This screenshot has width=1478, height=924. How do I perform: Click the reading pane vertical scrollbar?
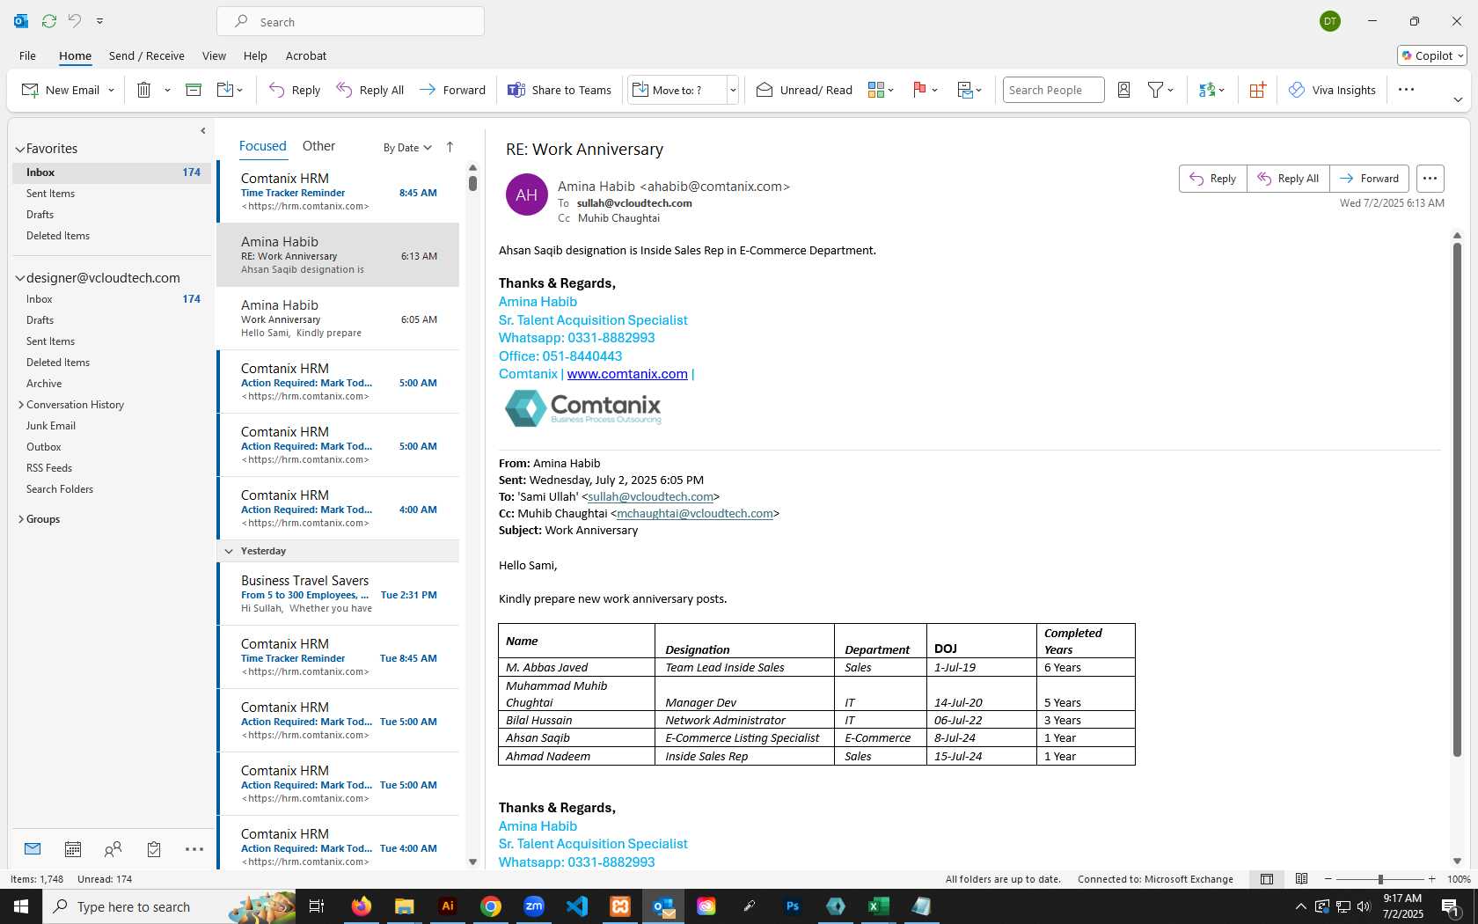click(1457, 500)
